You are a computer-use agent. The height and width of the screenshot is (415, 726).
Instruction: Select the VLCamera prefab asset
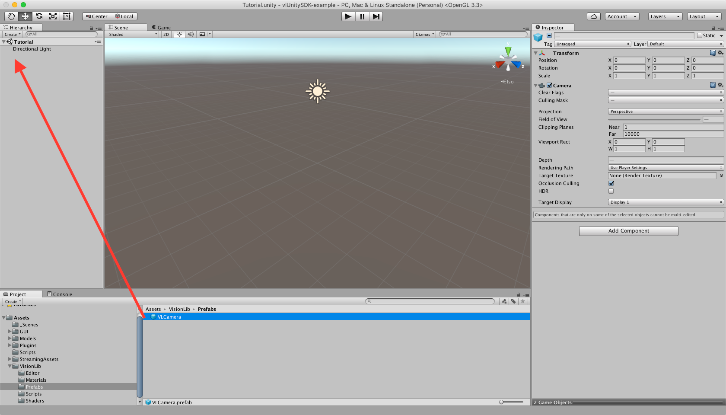pos(337,317)
